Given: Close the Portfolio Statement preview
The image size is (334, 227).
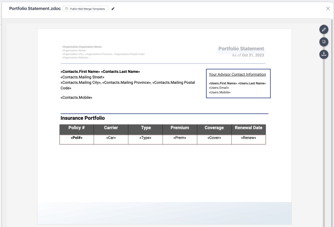Looking at the screenshot, I should point(328,9).
